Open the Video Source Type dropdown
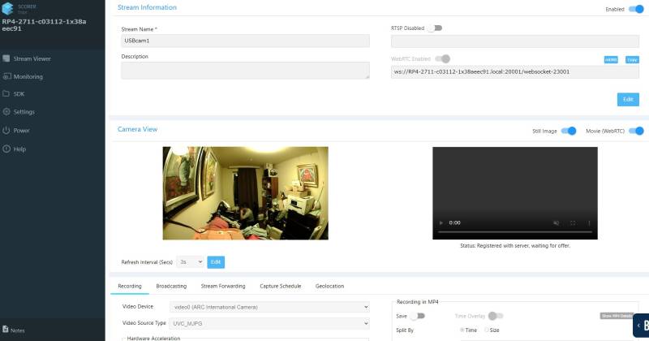649x341 pixels. coord(269,323)
